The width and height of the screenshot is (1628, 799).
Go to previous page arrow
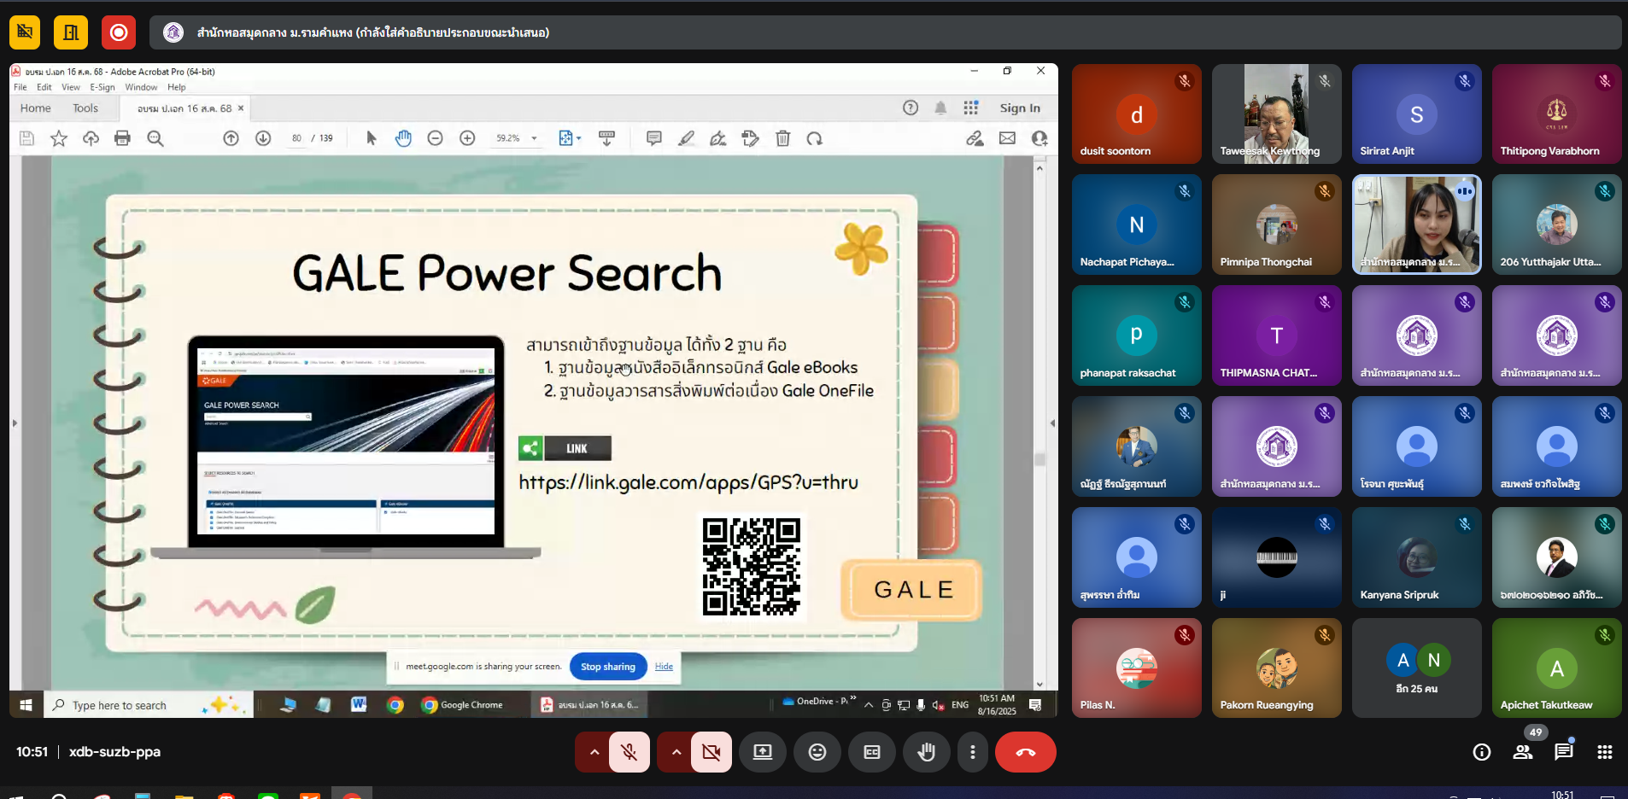(231, 138)
